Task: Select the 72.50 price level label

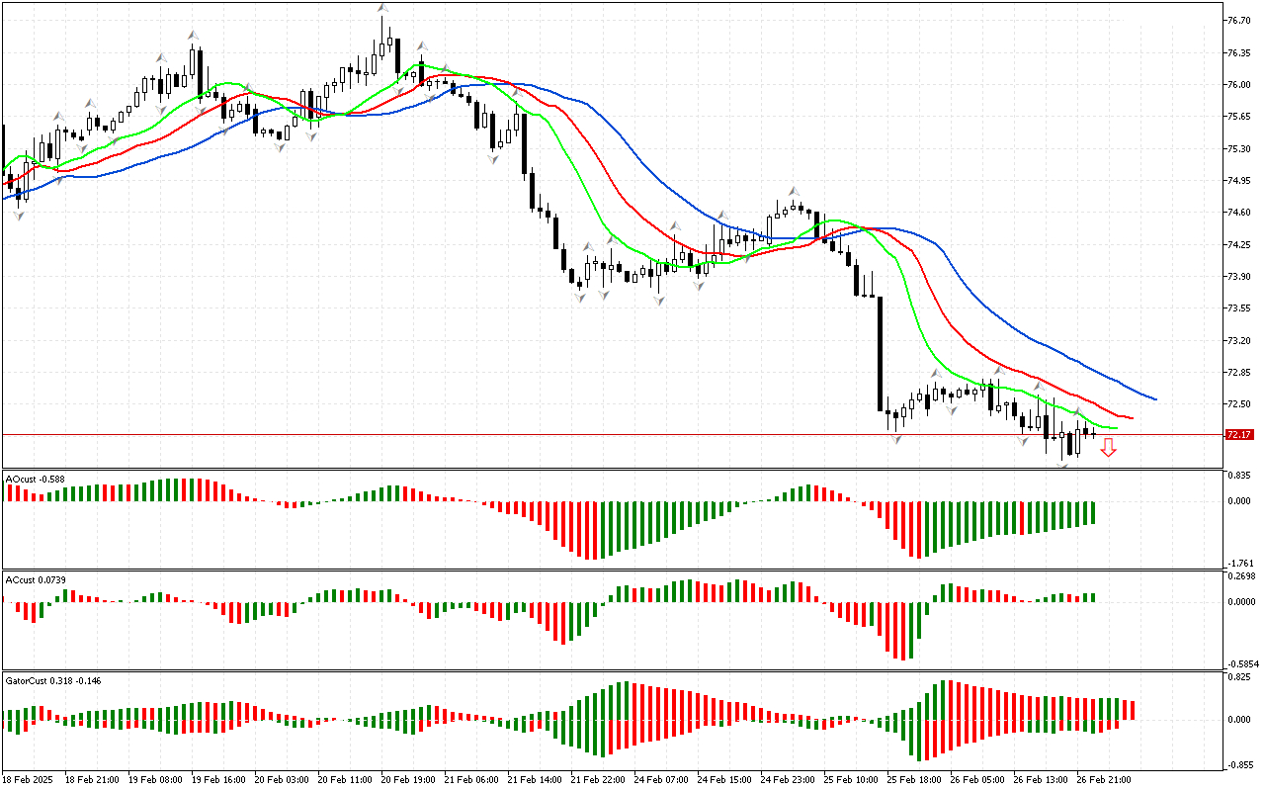Action: coord(1239,404)
